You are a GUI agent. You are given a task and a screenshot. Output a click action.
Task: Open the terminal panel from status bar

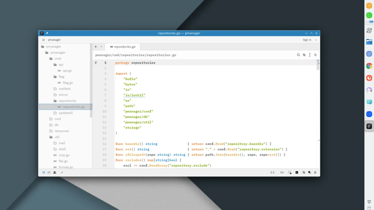pyautogui.click(x=297, y=172)
